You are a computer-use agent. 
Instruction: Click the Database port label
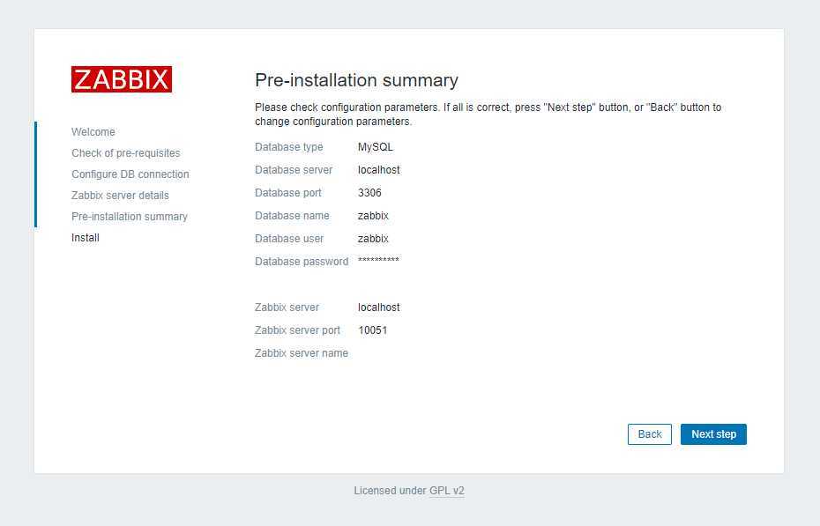coord(288,193)
